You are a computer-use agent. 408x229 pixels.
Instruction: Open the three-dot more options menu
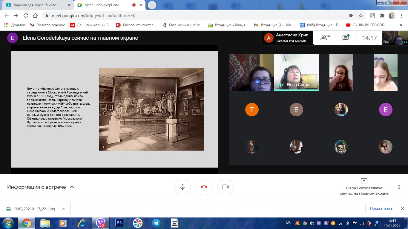(x=399, y=187)
